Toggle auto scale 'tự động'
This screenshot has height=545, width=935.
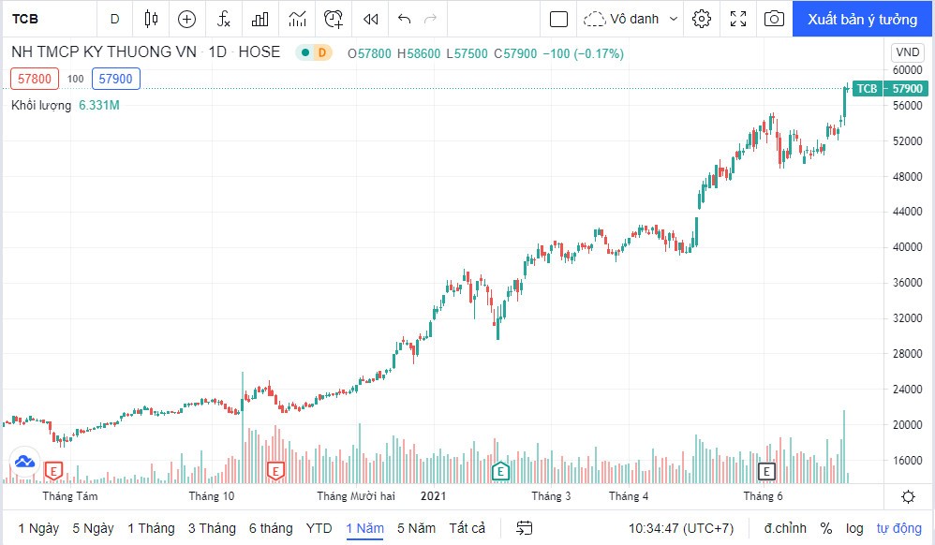[x=898, y=528]
